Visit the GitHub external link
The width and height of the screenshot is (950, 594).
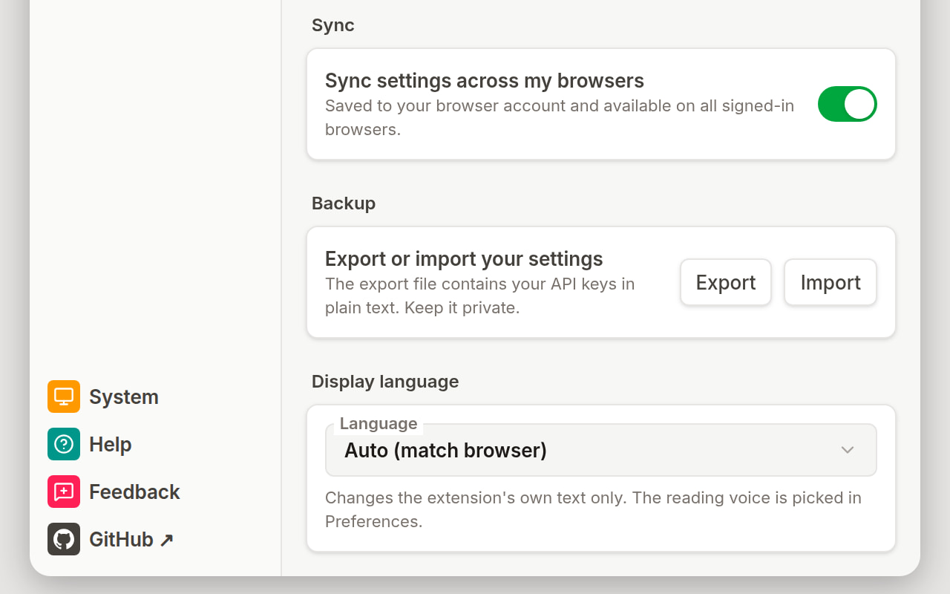(x=111, y=539)
